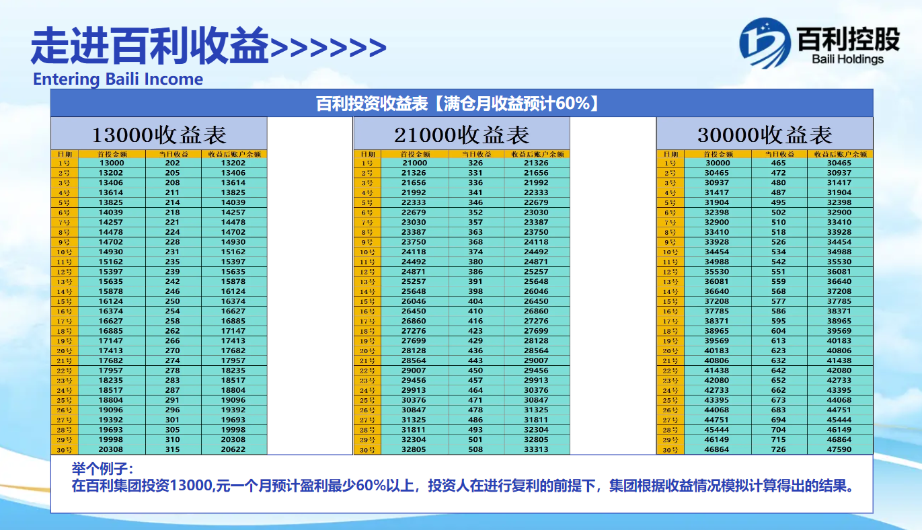922x530 pixels.
Task: Click 日期 column header in 13000 table
Action: click(65, 154)
